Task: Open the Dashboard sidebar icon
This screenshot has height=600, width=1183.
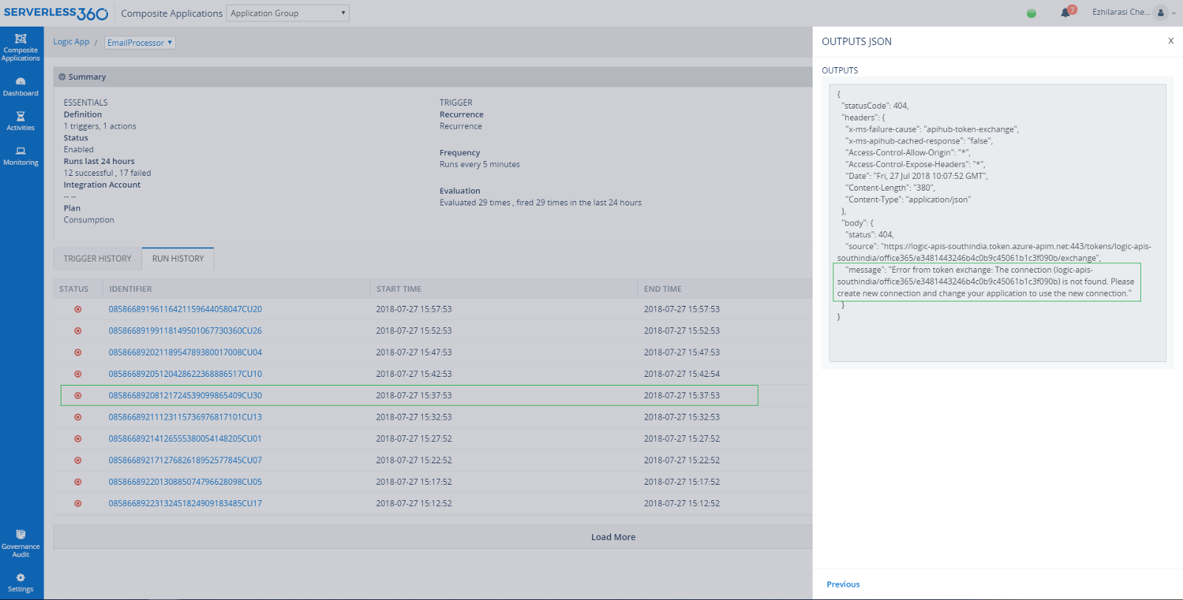Action: 21,86
